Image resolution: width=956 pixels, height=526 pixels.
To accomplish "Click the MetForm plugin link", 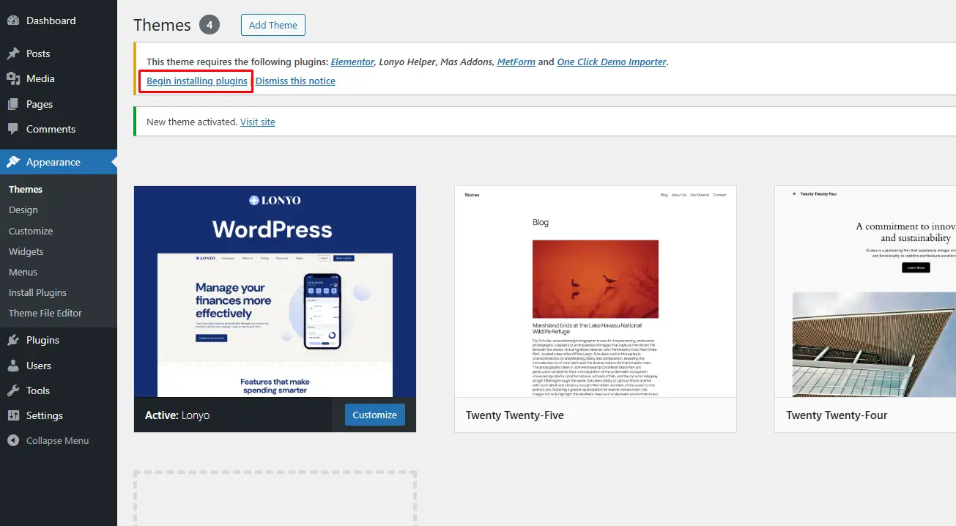I will coord(516,62).
